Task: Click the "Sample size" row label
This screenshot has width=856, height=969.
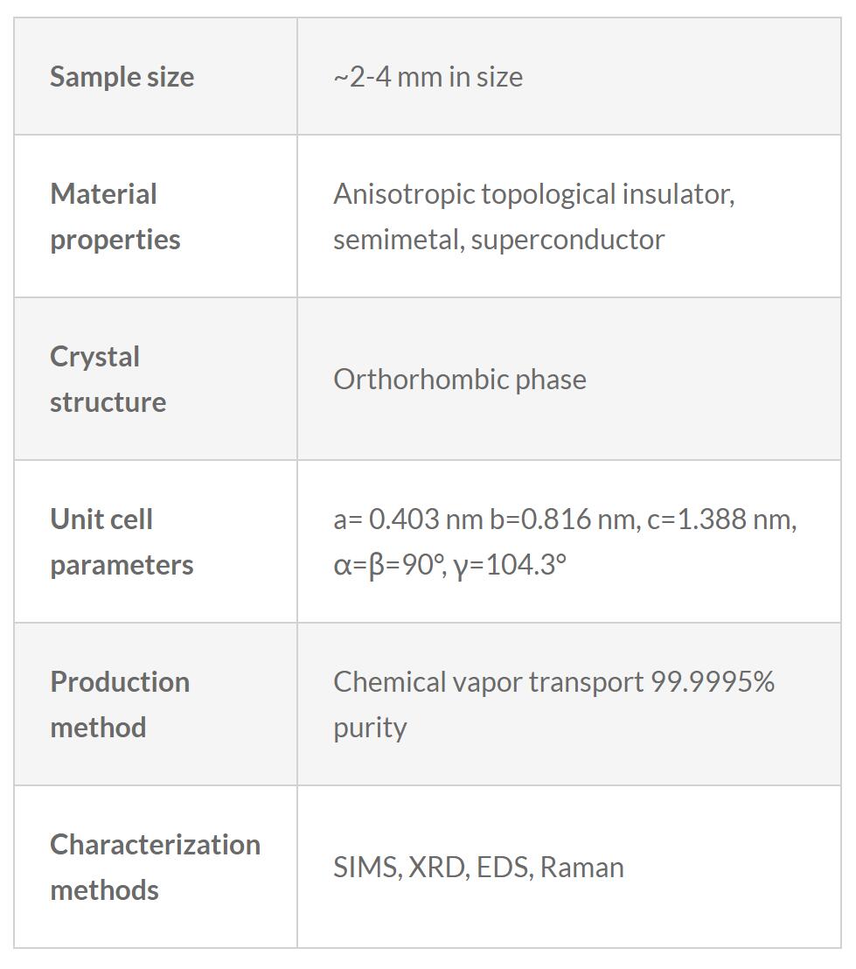Action: pos(122,77)
